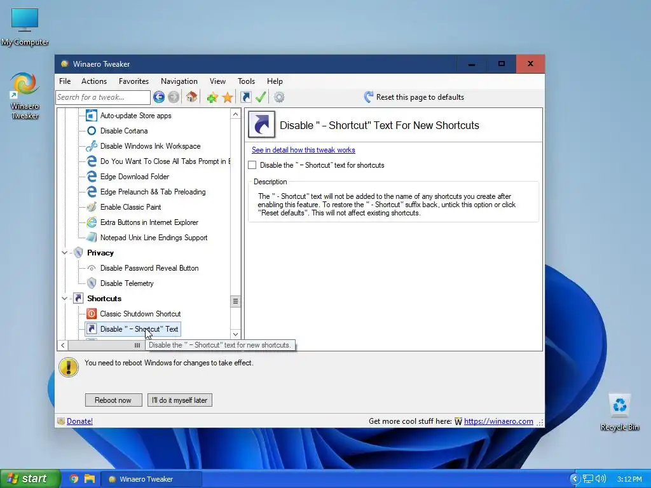
Task: Go to Home page icon in toolbar
Action: (191, 97)
